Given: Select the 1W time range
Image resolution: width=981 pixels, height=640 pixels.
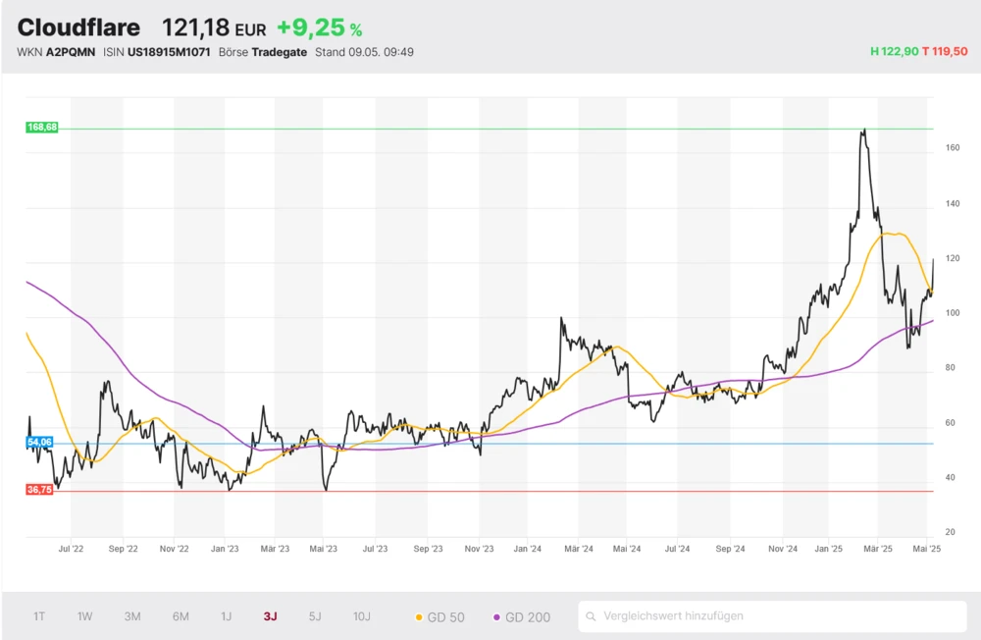Looking at the screenshot, I should point(85,616).
